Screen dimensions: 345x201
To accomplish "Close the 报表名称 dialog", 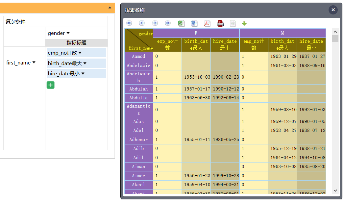I will click(333, 10).
